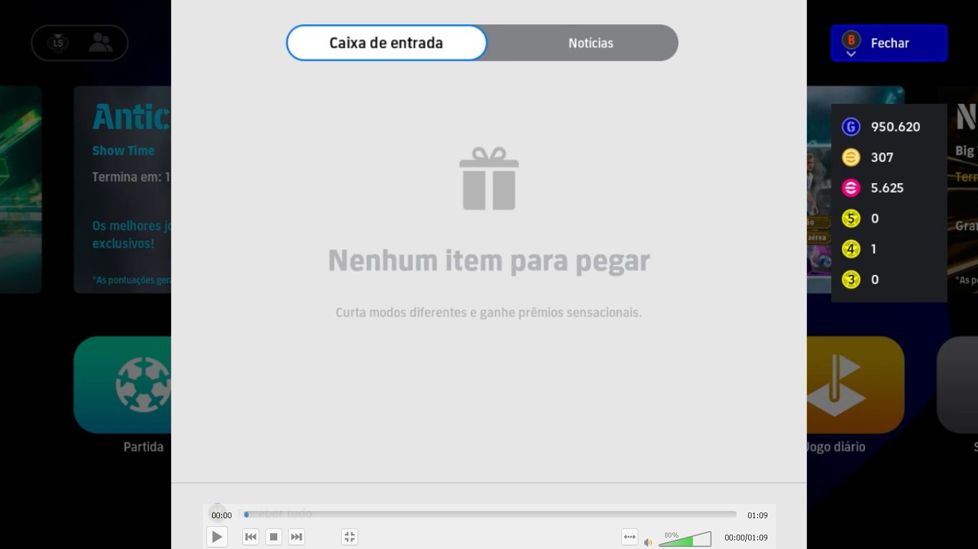Skip to next track in player
The width and height of the screenshot is (978, 549).
(x=297, y=537)
